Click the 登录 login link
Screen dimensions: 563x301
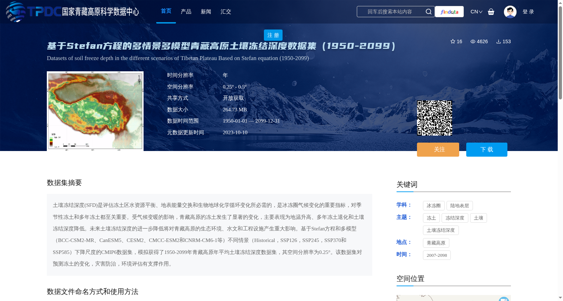click(528, 12)
